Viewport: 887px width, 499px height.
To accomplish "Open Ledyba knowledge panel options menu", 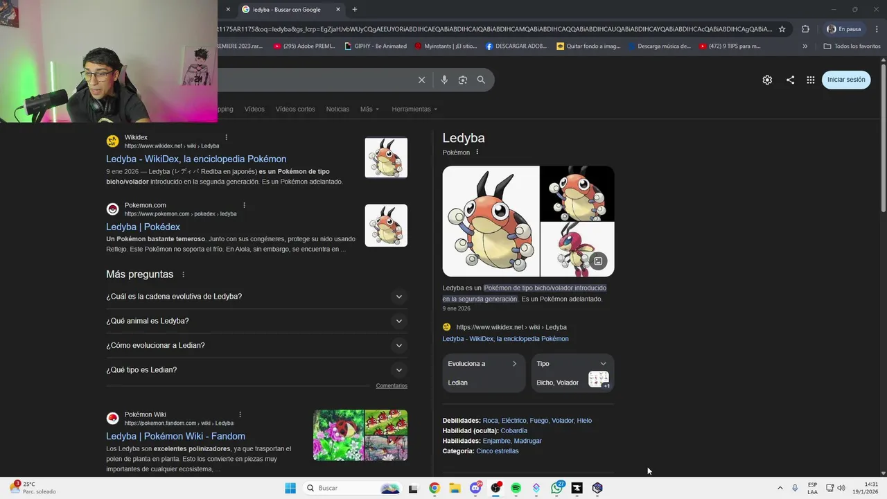I will pos(477,152).
